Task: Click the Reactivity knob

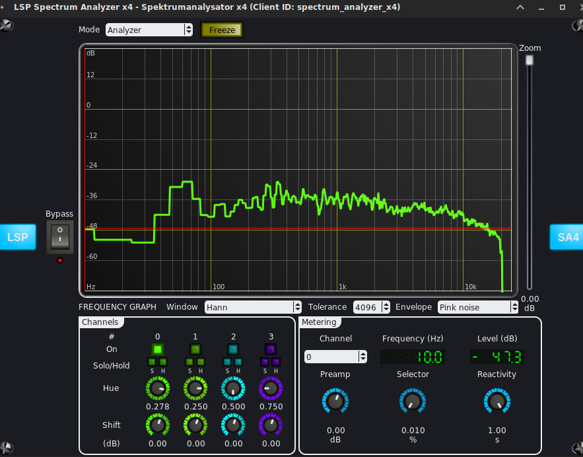Action: tap(497, 401)
